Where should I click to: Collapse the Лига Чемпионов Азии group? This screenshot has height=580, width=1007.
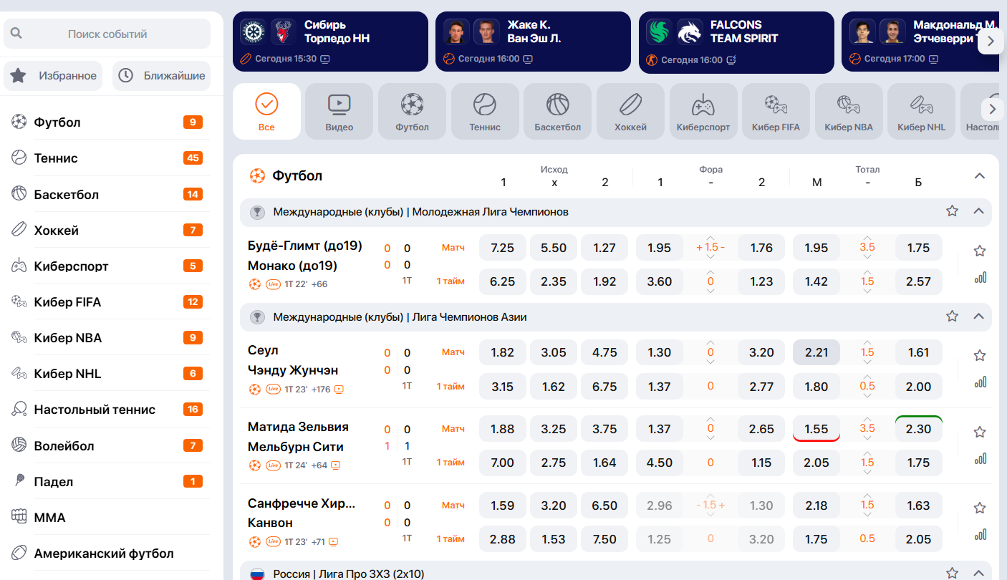[x=978, y=316]
